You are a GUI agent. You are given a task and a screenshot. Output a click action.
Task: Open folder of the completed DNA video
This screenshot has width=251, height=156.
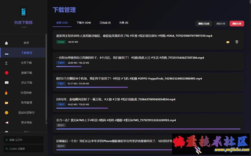[228, 42]
